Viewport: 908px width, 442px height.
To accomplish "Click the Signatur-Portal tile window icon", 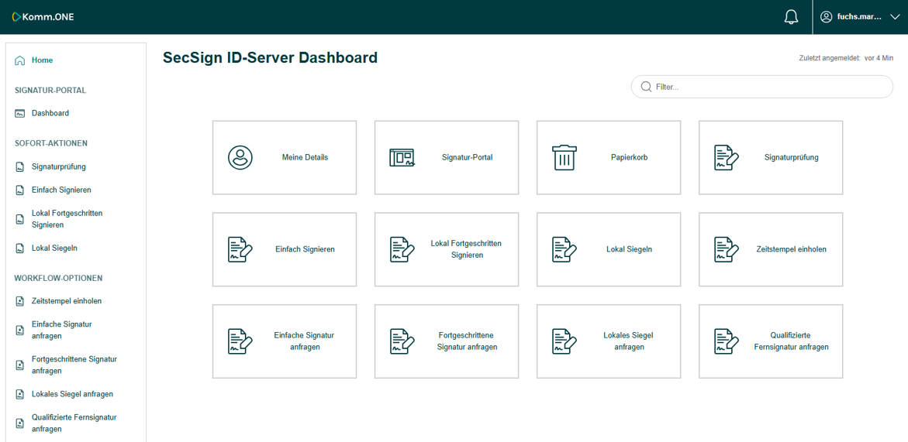I will (402, 158).
